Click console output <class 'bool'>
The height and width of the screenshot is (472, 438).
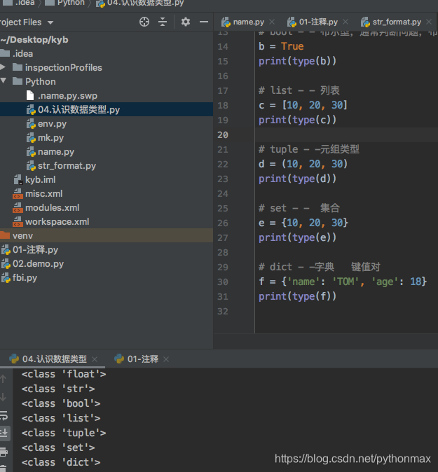[61, 403]
